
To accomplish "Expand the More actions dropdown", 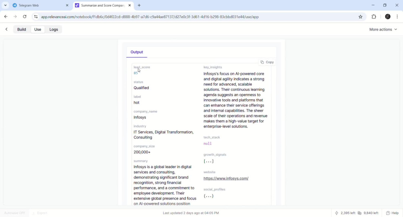I will tap(383, 29).
